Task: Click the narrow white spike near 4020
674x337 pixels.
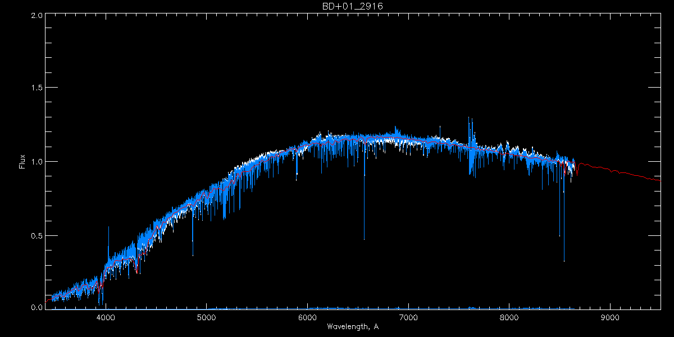Action: (108, 228)
